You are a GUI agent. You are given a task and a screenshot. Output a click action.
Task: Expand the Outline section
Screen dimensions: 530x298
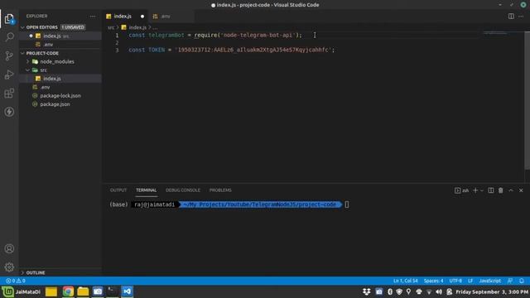[36, 272]
